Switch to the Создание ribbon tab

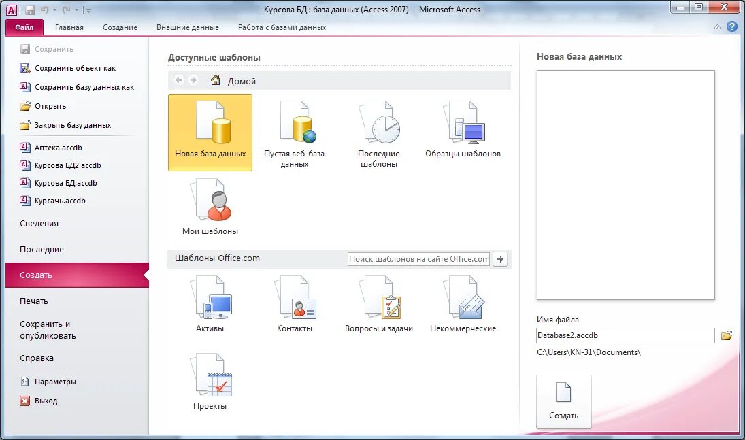(x=120, y=27)
